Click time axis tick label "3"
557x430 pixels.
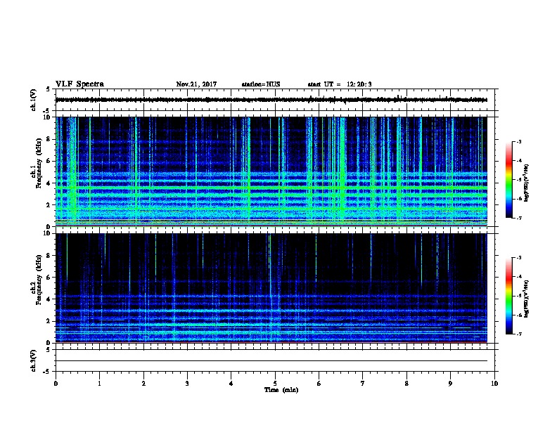(187, 384)
